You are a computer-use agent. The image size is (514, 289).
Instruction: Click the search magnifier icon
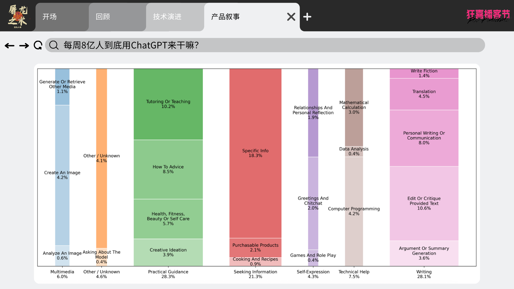coord(54,45)
